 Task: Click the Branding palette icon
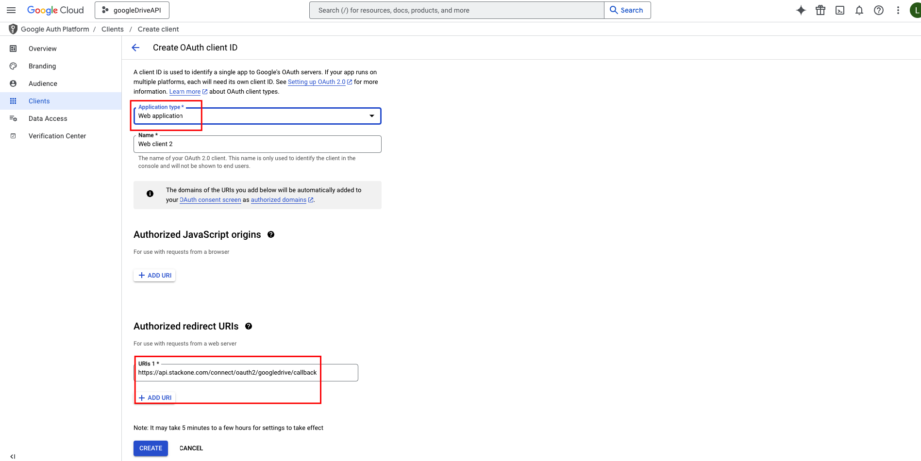(13, 66)
